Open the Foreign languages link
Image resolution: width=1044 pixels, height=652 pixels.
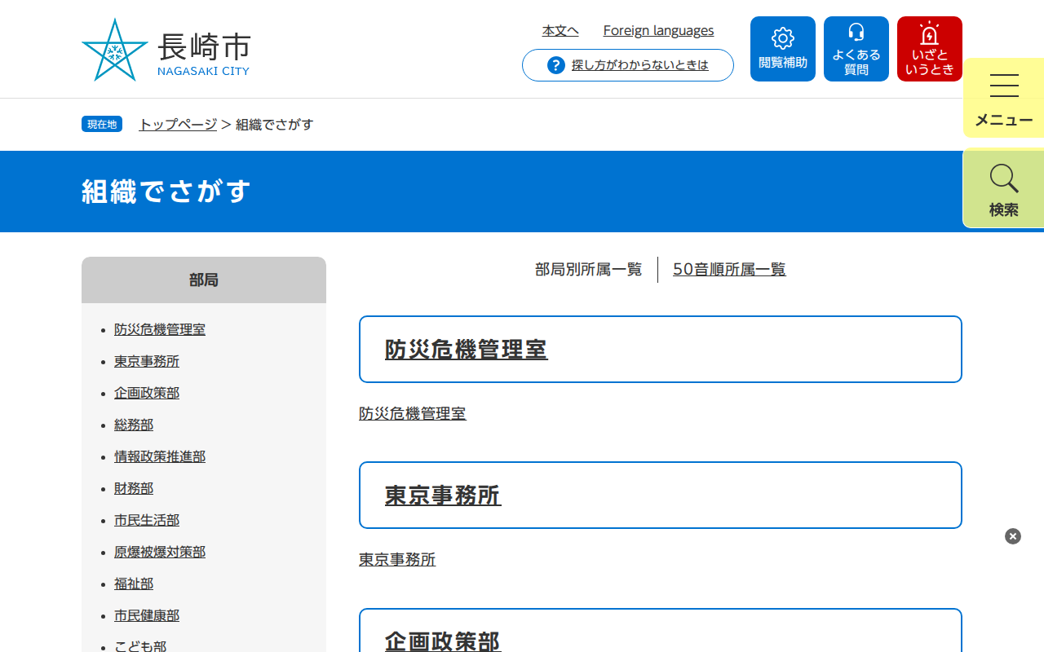coord(658,30)
